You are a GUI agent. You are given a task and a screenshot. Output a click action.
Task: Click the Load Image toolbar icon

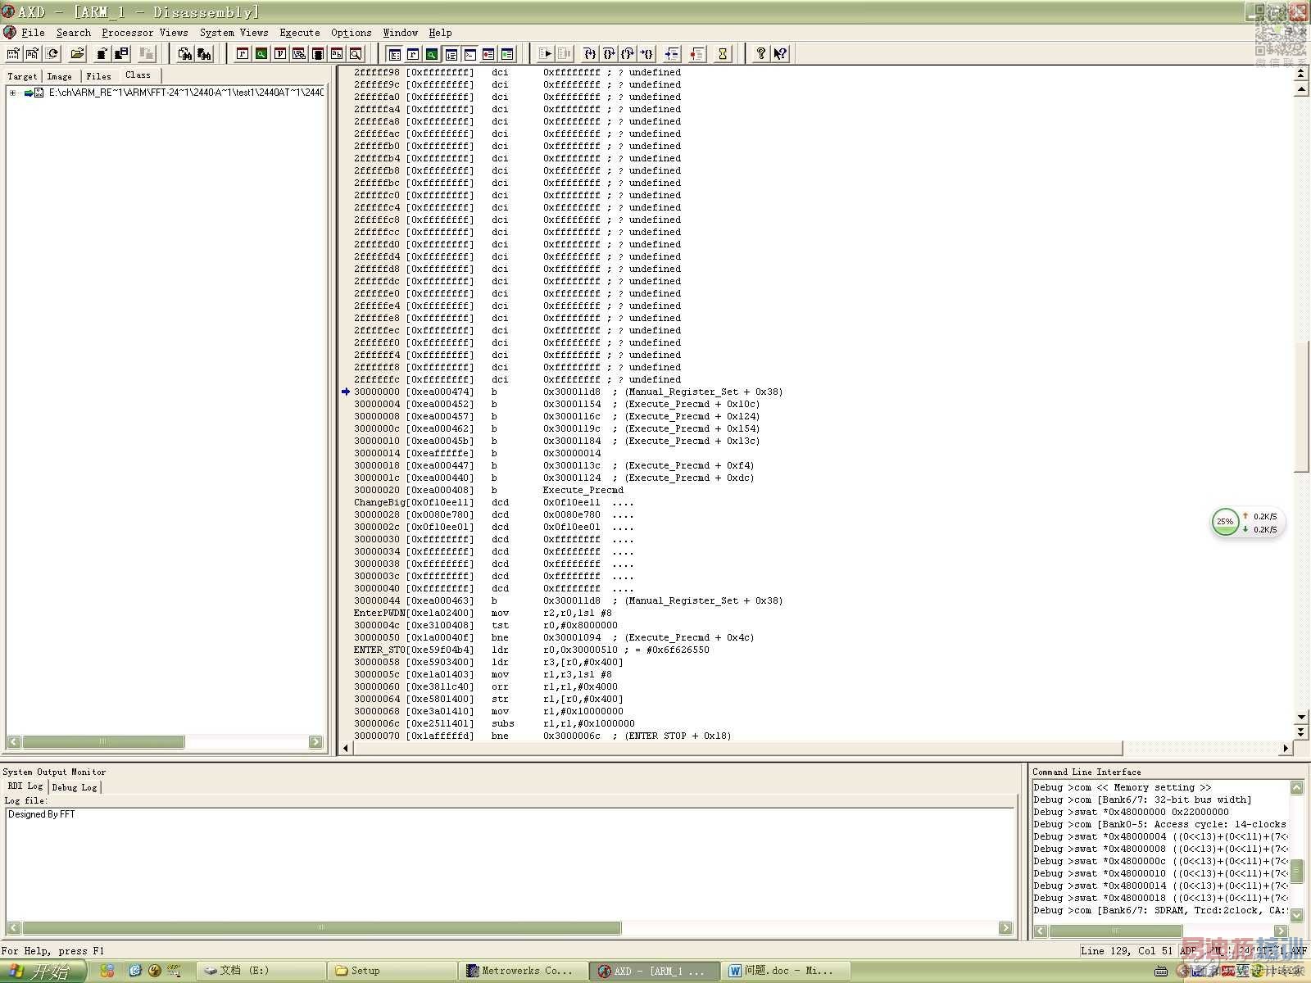click(x=13, y=54)
